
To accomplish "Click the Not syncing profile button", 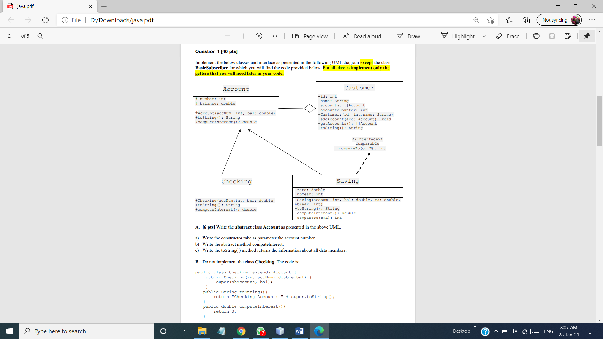I will [559, 20].
